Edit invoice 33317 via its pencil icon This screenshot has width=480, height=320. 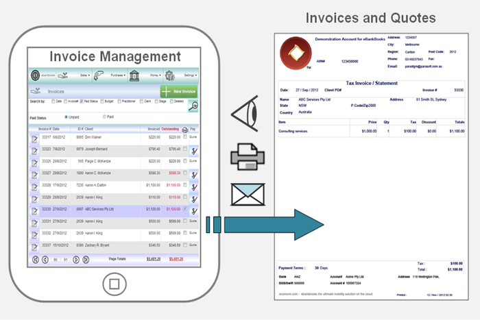[x=34, y=138]
